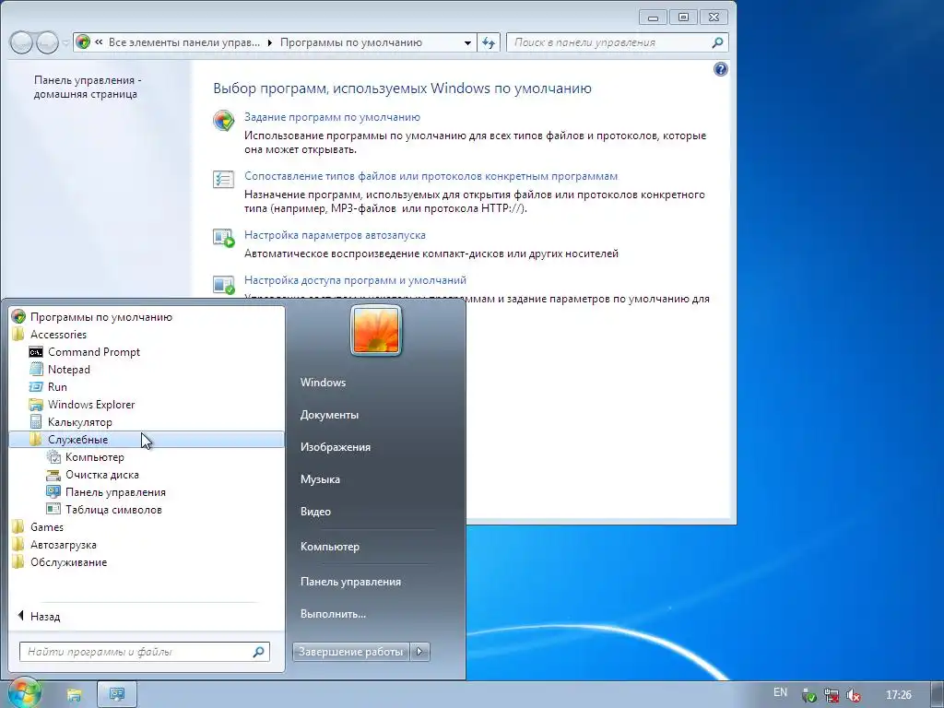Click the safely remove hardware tray icon
Screen dimensions: 944x708
pyautogui.click(x=809, y=695)
